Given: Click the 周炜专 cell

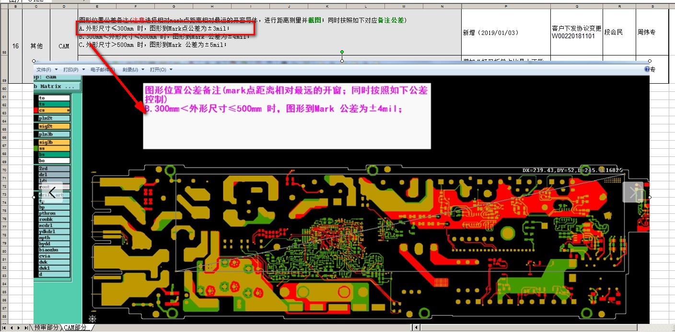Looking at the screenshot, I should [x=652, y=33].
